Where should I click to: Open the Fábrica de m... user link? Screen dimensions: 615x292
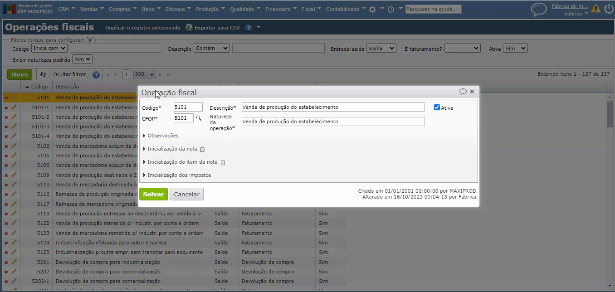[570, 6]
